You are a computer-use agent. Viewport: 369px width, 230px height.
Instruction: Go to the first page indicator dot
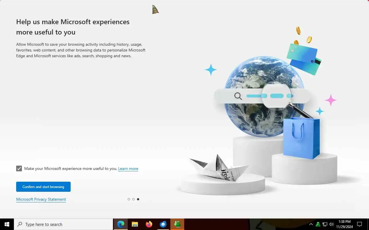(129, 199)
